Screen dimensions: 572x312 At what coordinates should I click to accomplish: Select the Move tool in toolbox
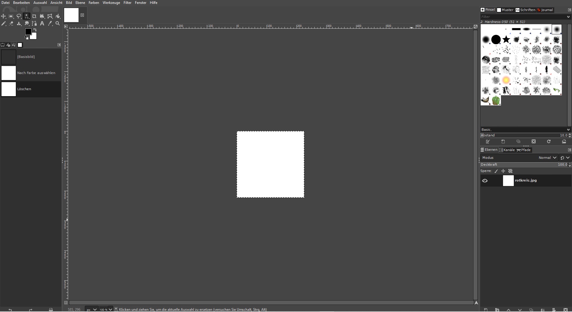point(4,16)
